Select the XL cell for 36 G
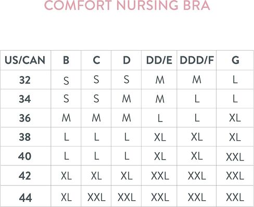Screen dimensions: 254x207 [x=235, y=118]
